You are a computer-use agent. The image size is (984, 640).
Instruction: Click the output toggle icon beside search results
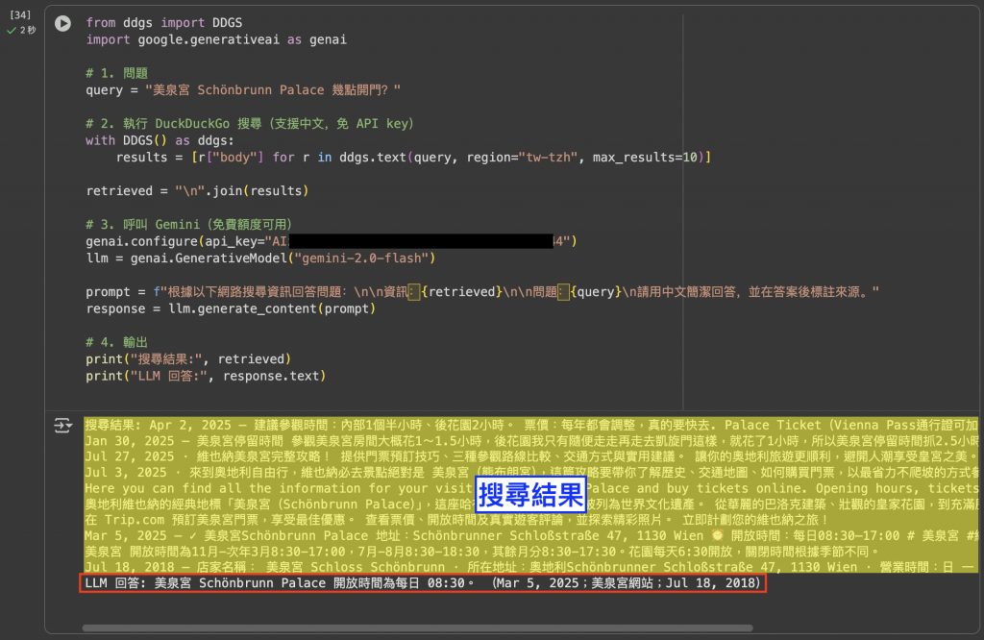pyautogui.click(x=62, y=426)
